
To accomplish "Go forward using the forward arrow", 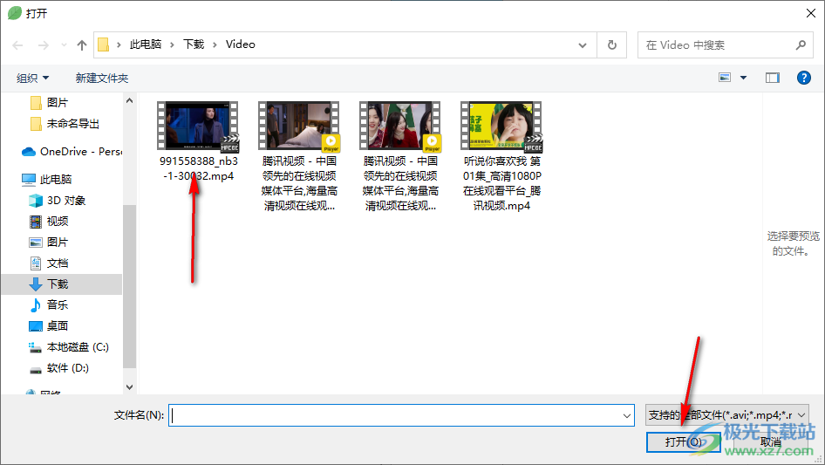I will coord(43,45).
